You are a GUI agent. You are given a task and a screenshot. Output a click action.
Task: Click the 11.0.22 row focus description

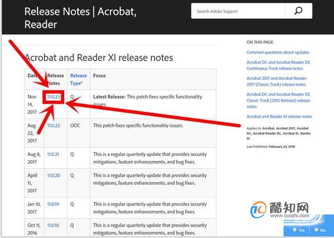pyautogui.click(x=138, y=125)
